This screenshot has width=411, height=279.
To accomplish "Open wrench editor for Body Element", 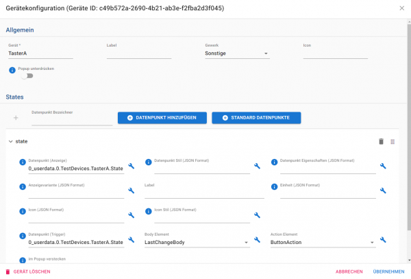I will pos(257,240).
